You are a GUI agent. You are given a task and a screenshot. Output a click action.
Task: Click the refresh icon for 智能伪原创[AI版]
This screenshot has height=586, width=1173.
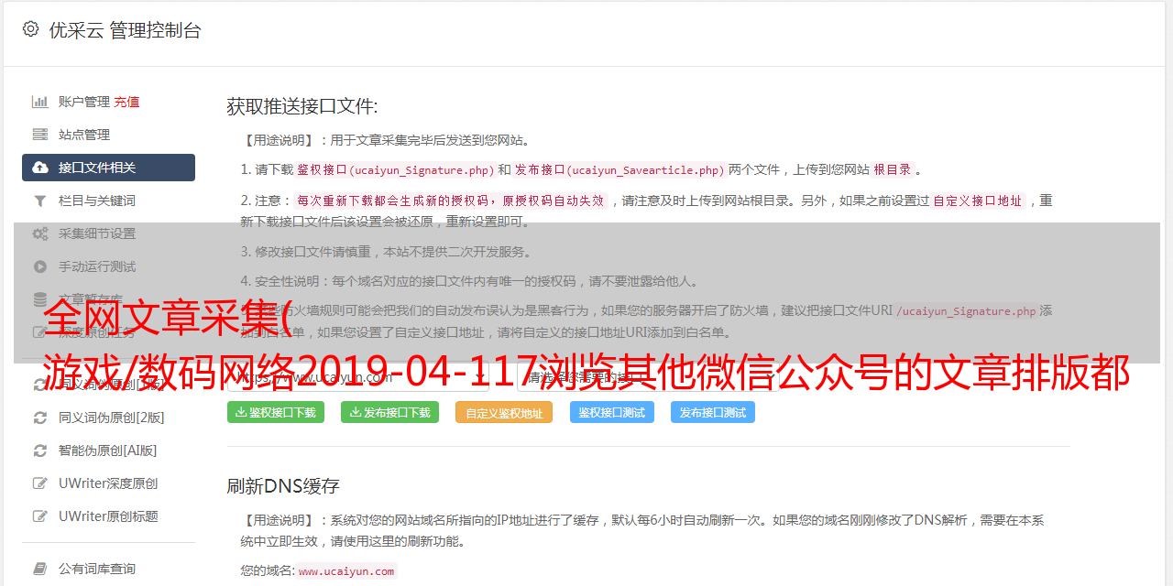pyautogui.click(x=40, y=450)
